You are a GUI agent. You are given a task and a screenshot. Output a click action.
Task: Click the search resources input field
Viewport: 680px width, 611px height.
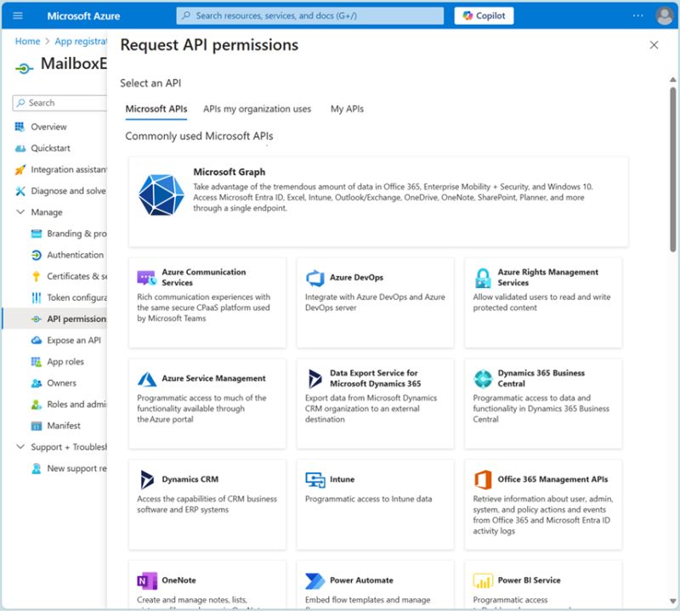click(309, 15)
